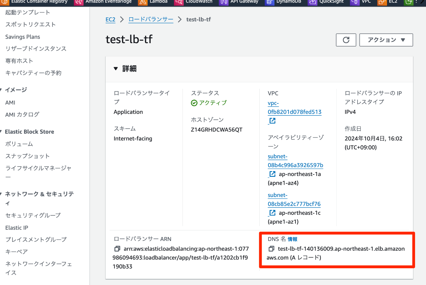Screen dimensions: 426x285
Task: Click the アクティブ status text
Action: (x=213, y=103)
